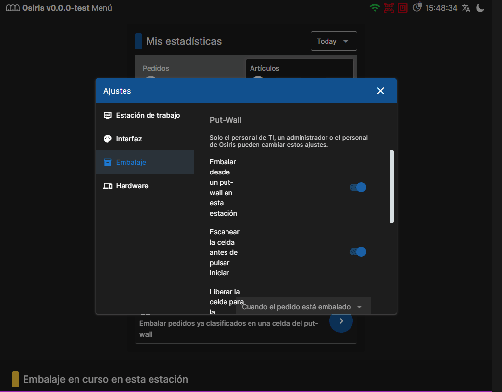Switch to the Interfaz settings tab

tap(145, 139)
